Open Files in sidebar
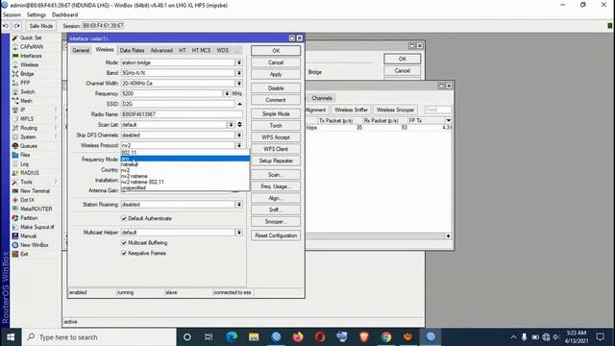 (x=25, y=155)
